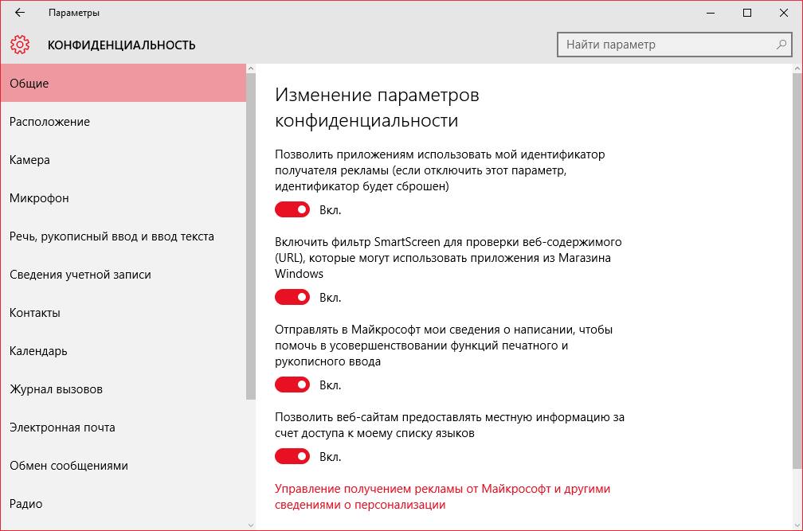Click the privacy gear icon
The width and height of the screenshot is (803, 531).
point(21,45)
